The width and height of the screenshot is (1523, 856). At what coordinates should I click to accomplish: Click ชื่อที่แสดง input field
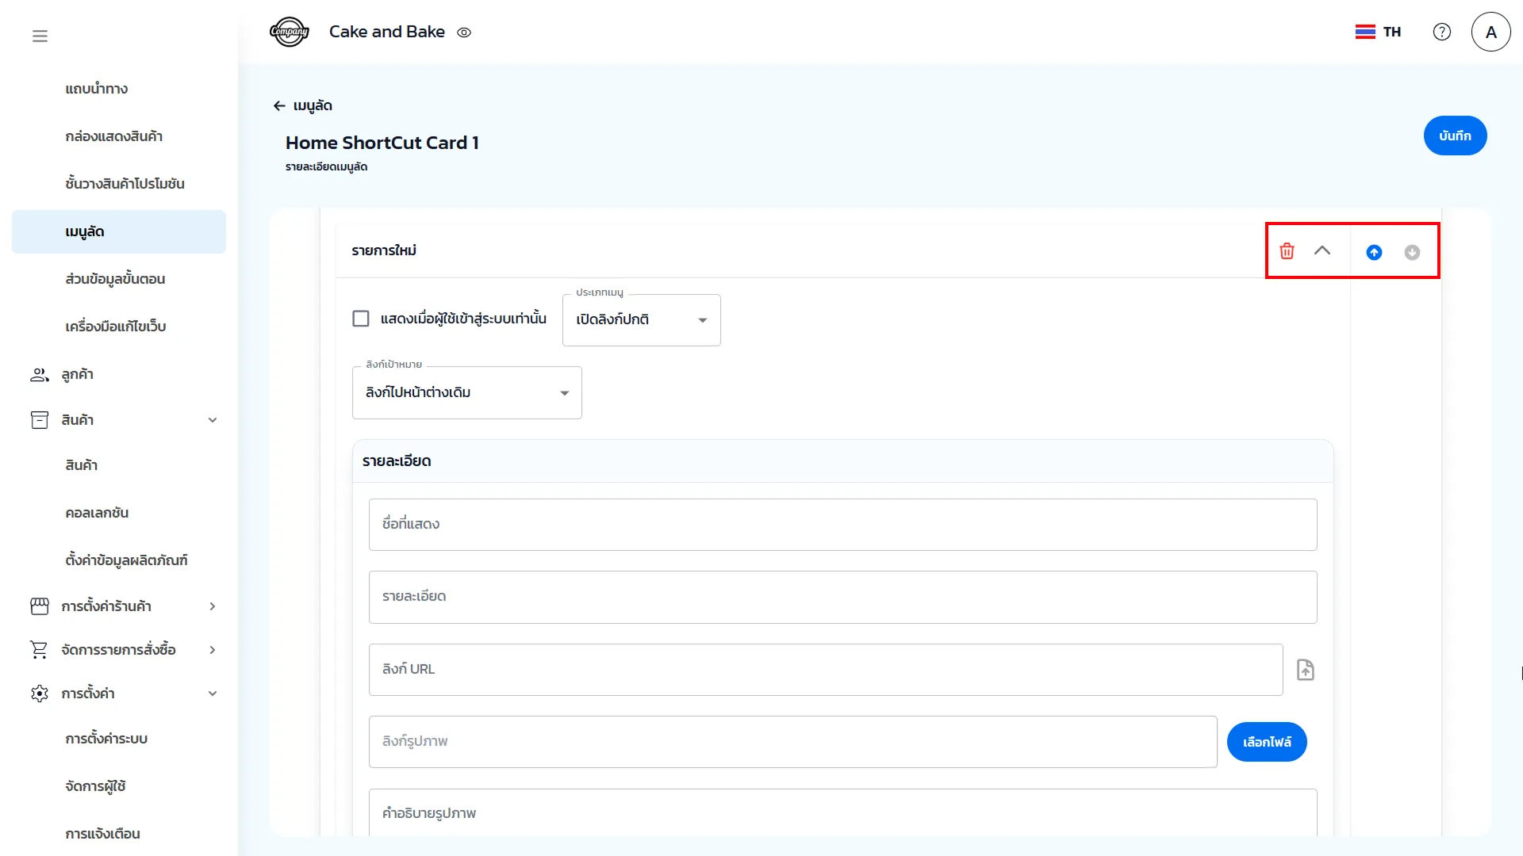pos(842,525)
